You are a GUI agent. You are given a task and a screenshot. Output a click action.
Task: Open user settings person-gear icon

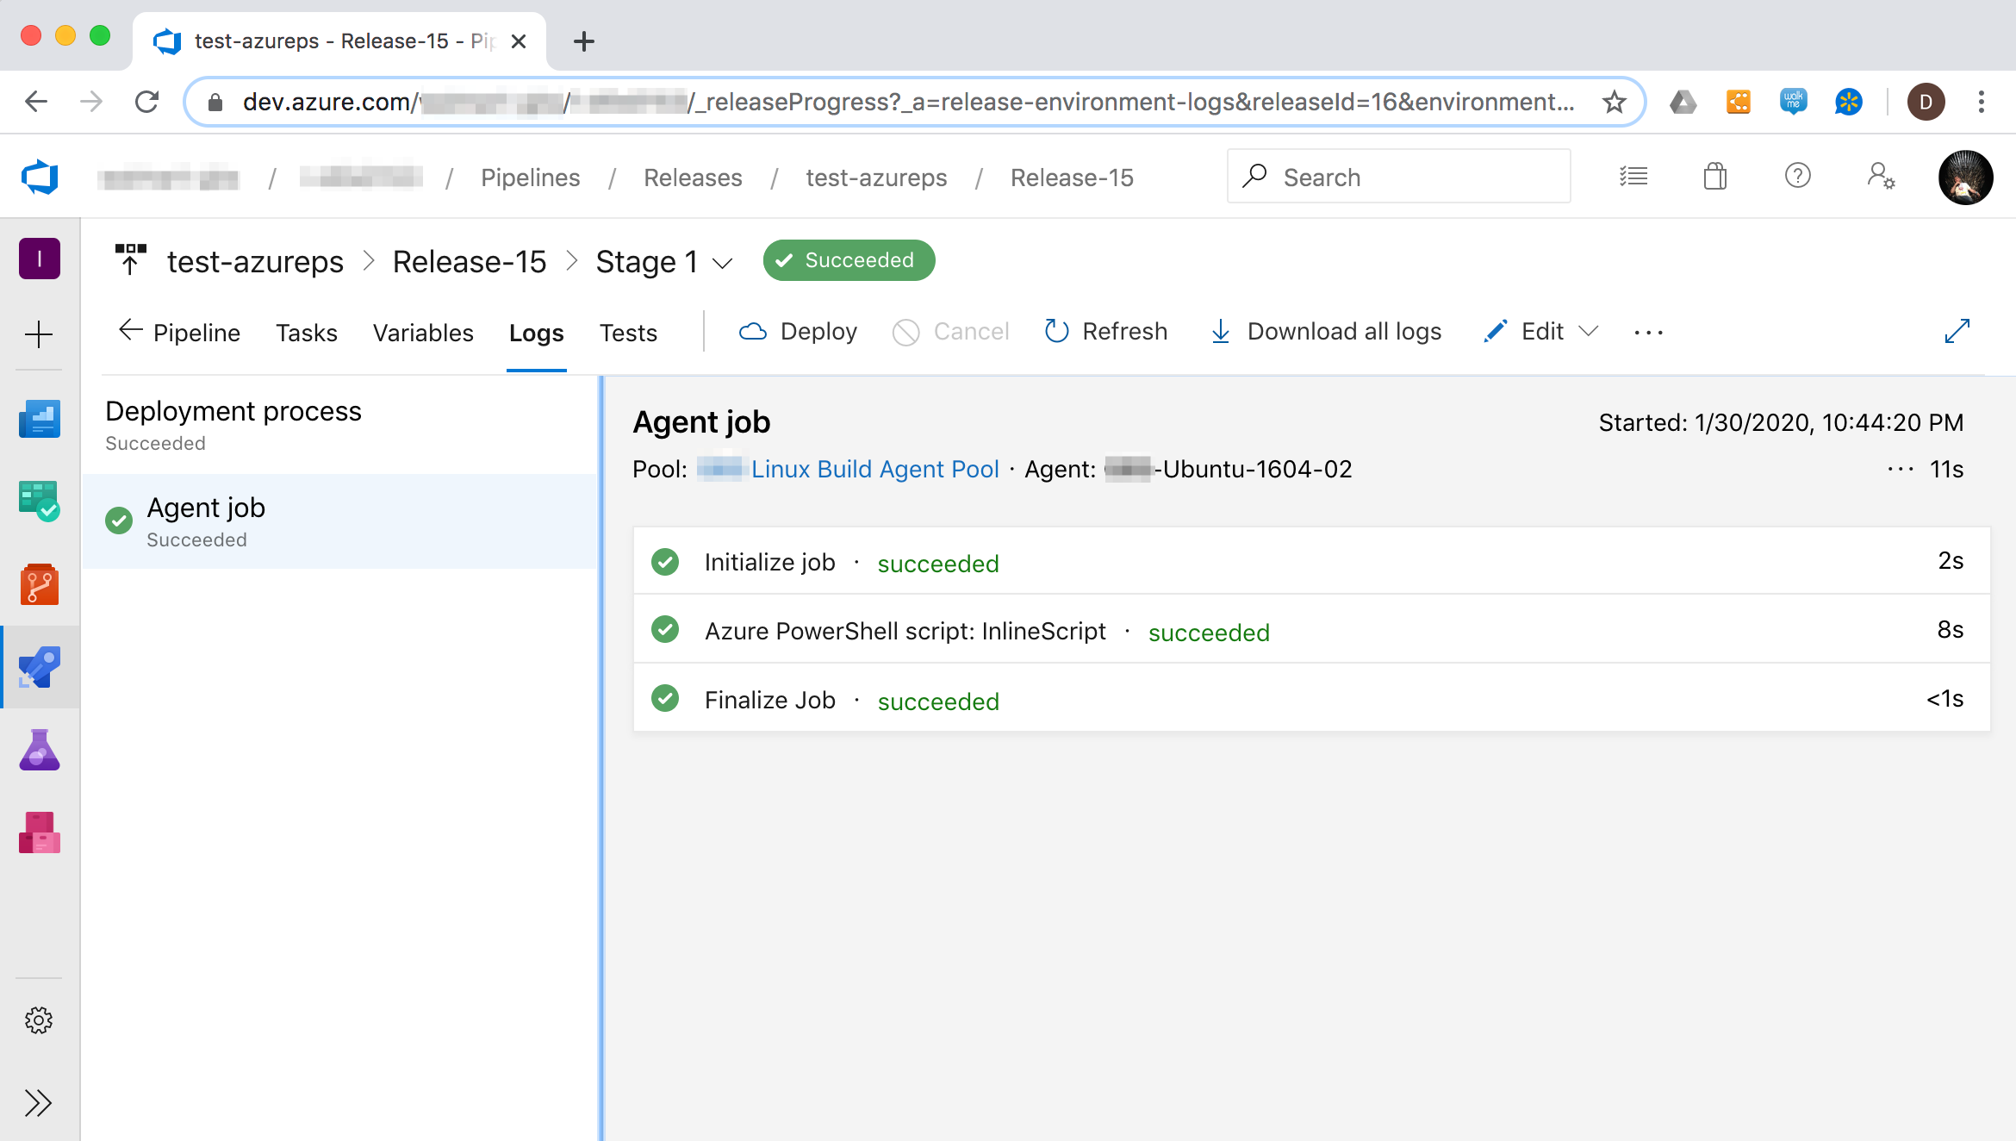(x=1881, y=177)
